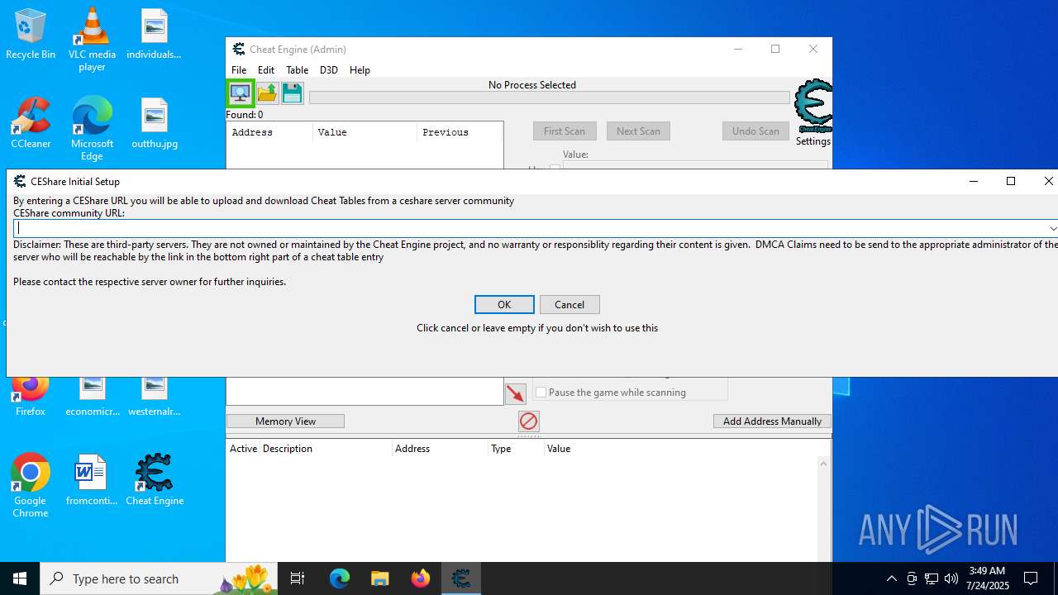
Task: Open Task View in taskbar
Action: [298, 578]
